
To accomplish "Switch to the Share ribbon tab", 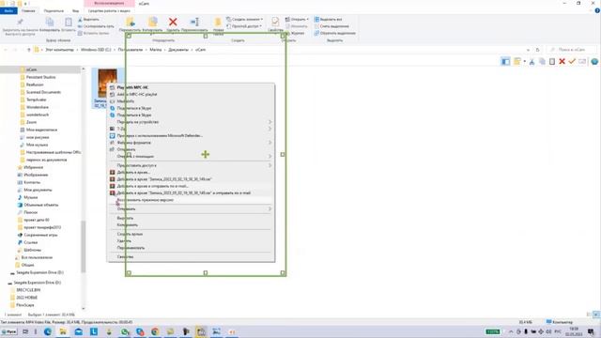I will (x=54, y=10).
